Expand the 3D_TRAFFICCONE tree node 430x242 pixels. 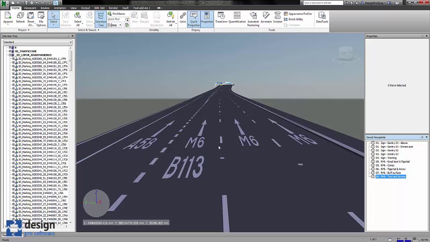point(10,51)
